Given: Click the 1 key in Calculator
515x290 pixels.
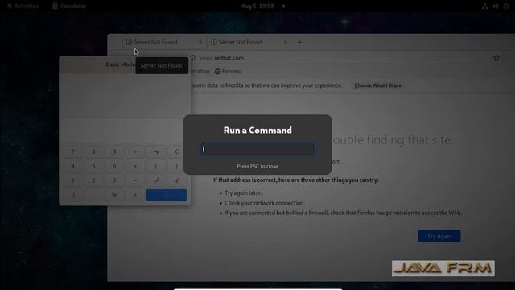Looking at the screenshot, I should pos(73,180).
